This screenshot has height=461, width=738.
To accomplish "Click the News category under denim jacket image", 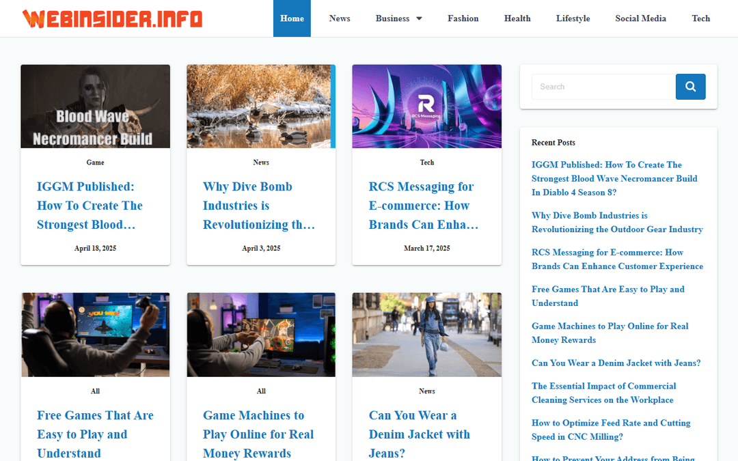I will click(427, 391).
